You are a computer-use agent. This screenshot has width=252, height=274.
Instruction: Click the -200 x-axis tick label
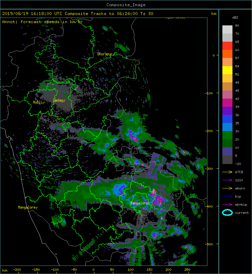click(17, 270)
